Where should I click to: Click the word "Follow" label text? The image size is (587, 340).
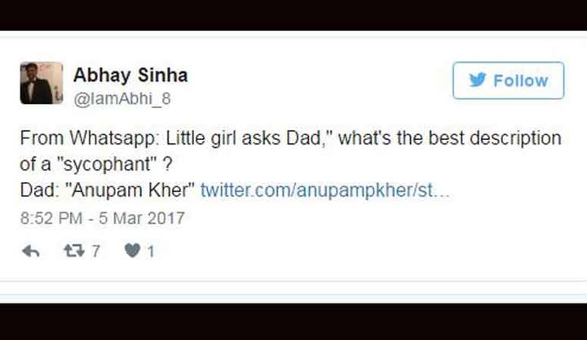(520, 81)
